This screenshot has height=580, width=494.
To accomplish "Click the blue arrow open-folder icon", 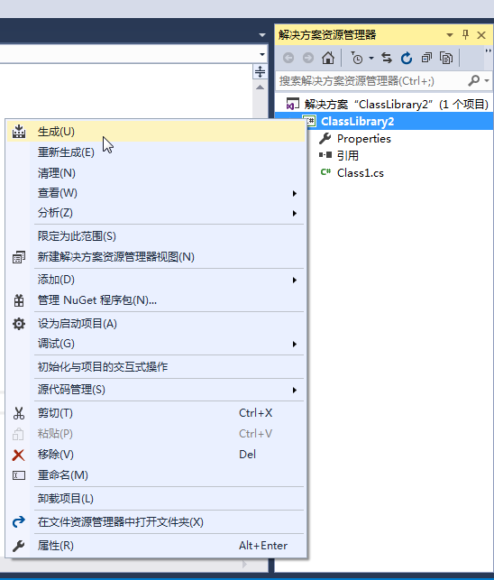I will point(19,522).
